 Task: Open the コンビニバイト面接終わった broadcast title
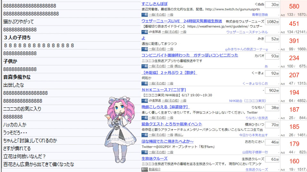(190, 55)
